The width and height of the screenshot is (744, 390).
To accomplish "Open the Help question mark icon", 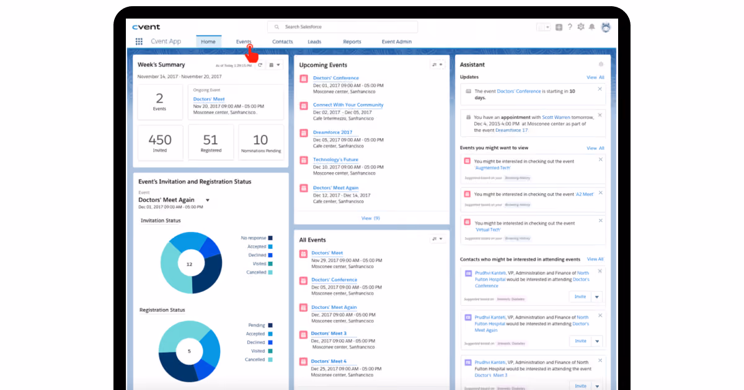I will (x=570, y=27).
